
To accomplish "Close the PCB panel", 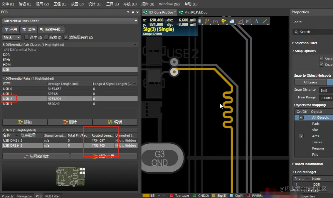I will coord(137,12).
